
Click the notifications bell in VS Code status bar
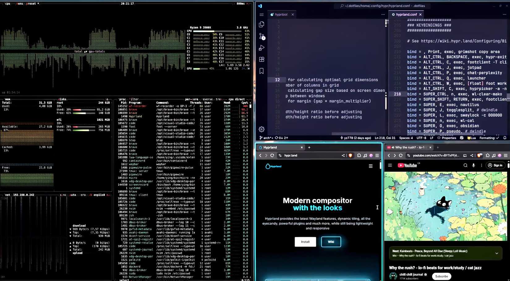(505, 138)
